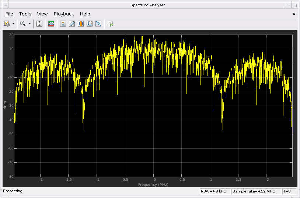Open channel measurements tool
Screen dimensions: 300x198
[89, 24]
